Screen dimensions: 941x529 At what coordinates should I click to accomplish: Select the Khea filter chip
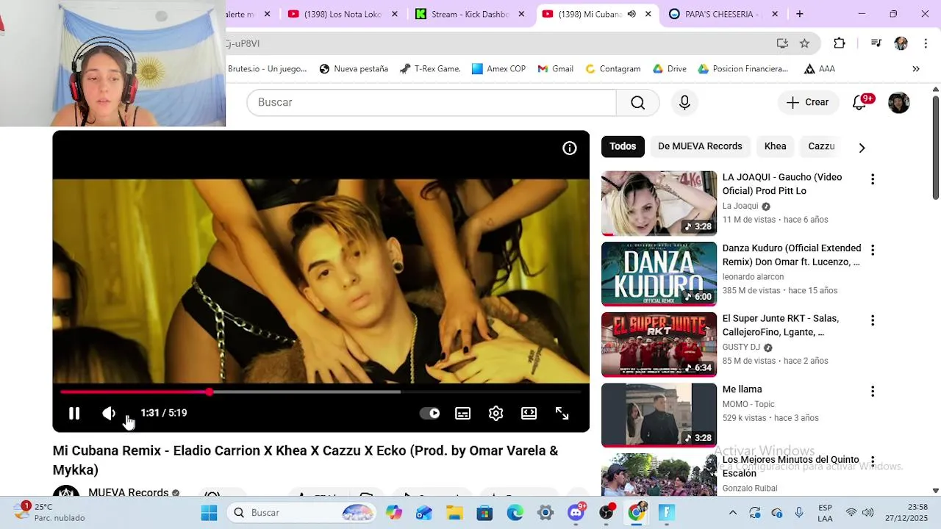775,146
